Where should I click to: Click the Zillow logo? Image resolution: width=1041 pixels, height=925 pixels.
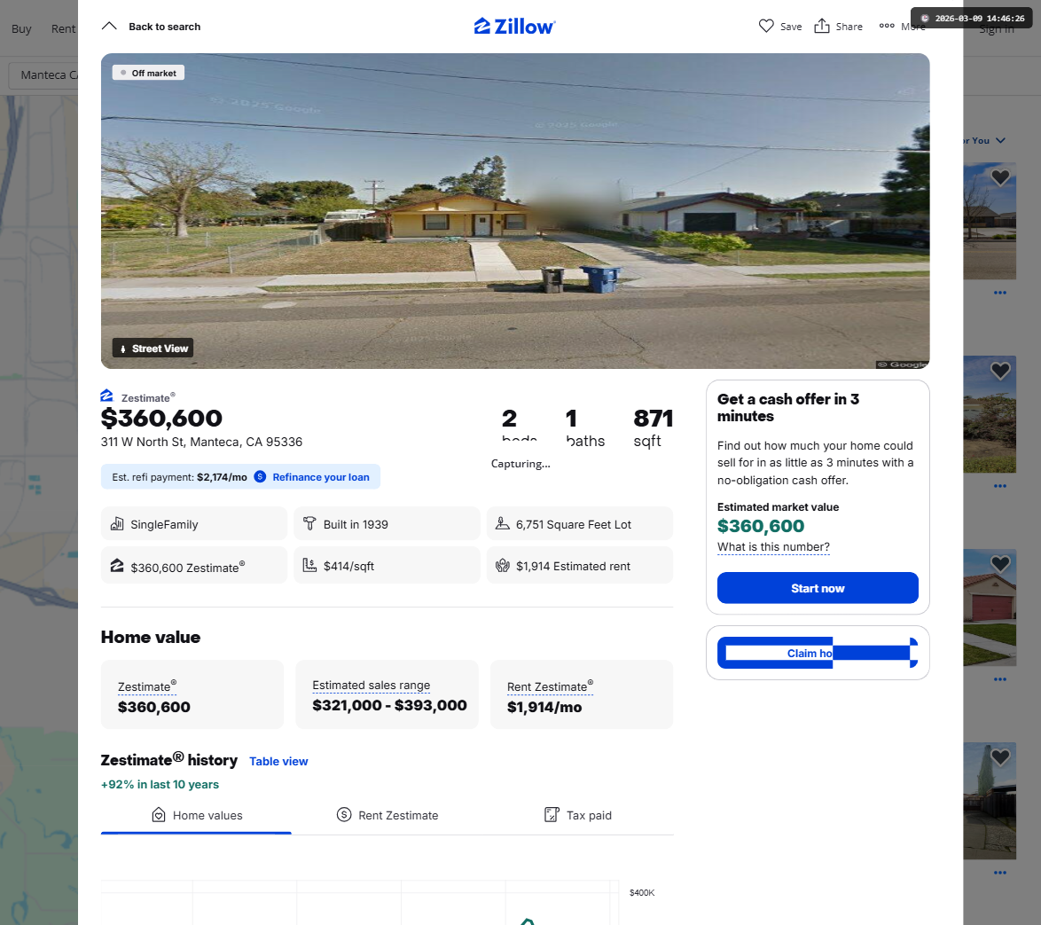[514, 26]
